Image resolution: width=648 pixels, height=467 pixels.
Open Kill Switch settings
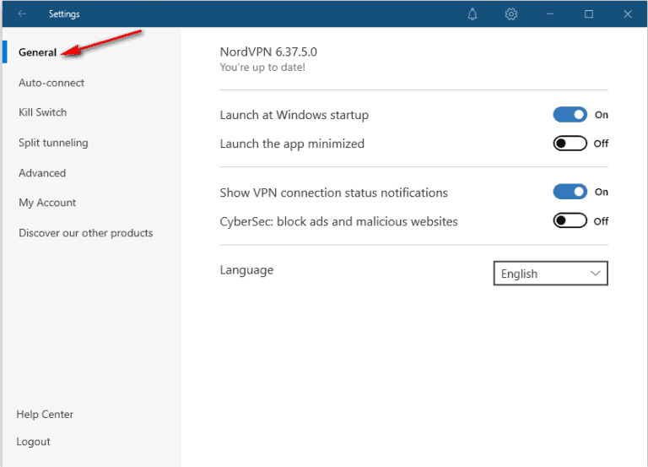tap(42, 112)
